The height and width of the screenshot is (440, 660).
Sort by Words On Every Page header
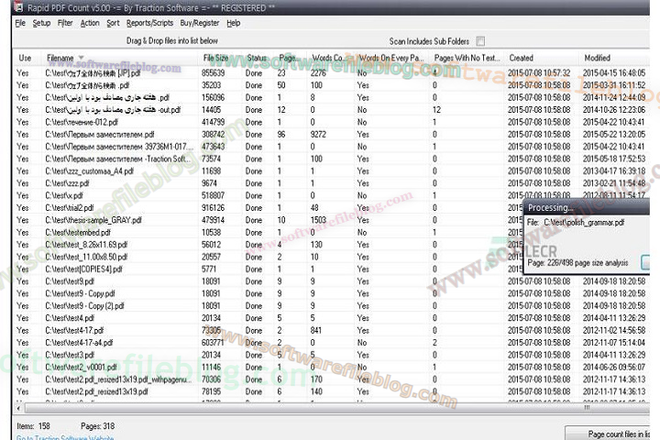[391, 58]
